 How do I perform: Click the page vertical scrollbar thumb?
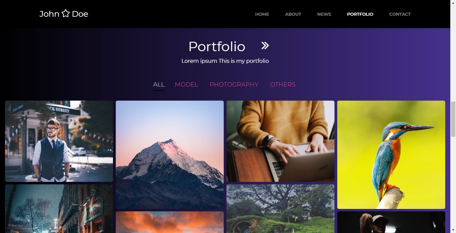[453, 119]
